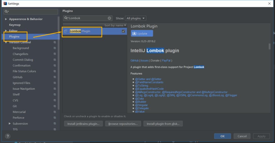Click the project-level icon beside CVS
275x143 pixels.
(55, 100)
